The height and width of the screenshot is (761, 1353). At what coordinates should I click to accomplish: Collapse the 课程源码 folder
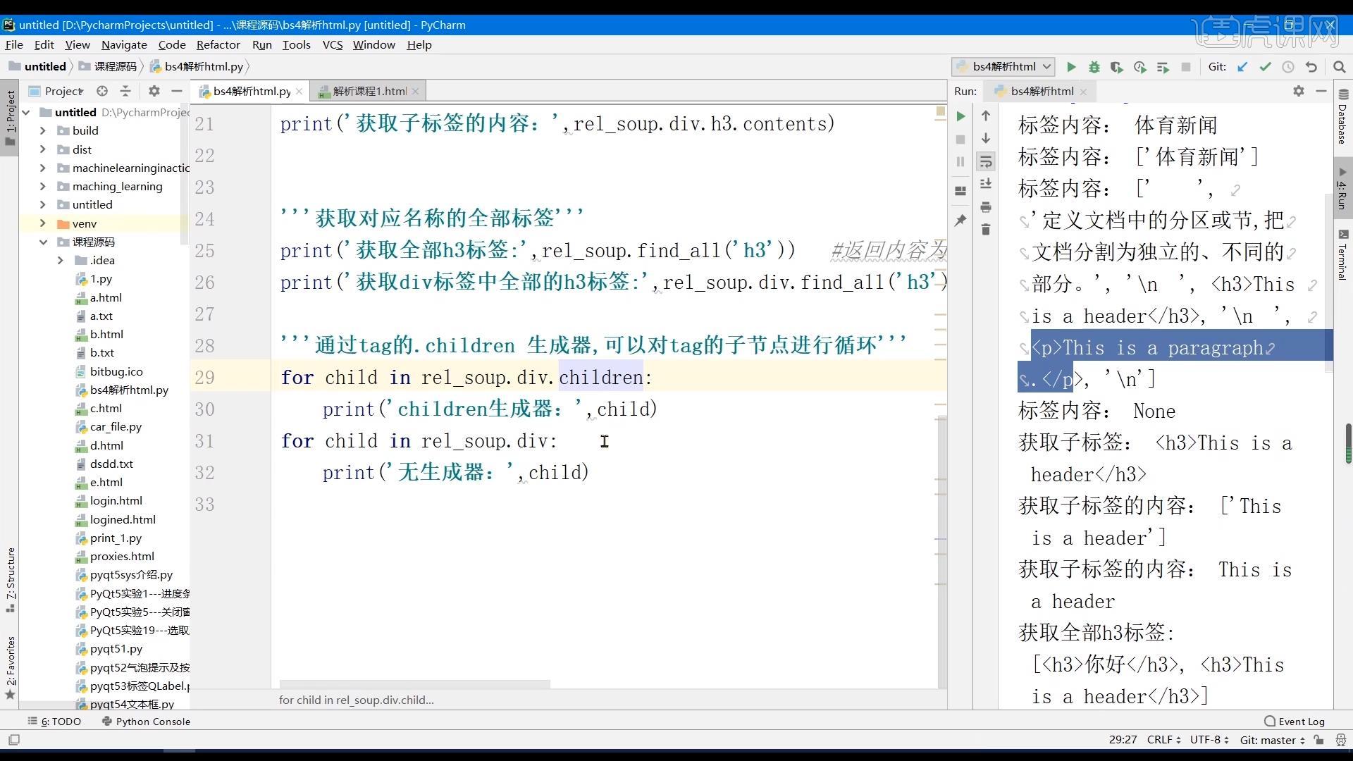tap(43, 242)
